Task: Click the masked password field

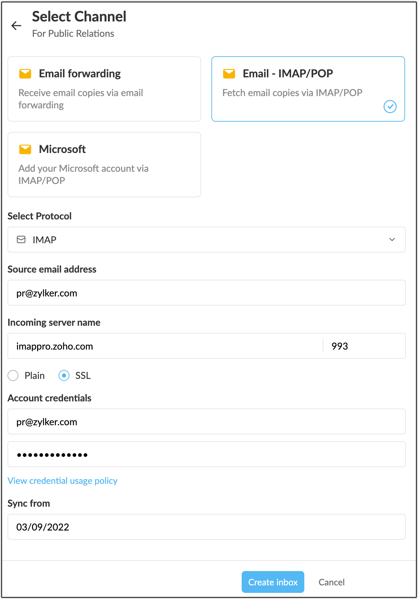Action: [206, 454]
